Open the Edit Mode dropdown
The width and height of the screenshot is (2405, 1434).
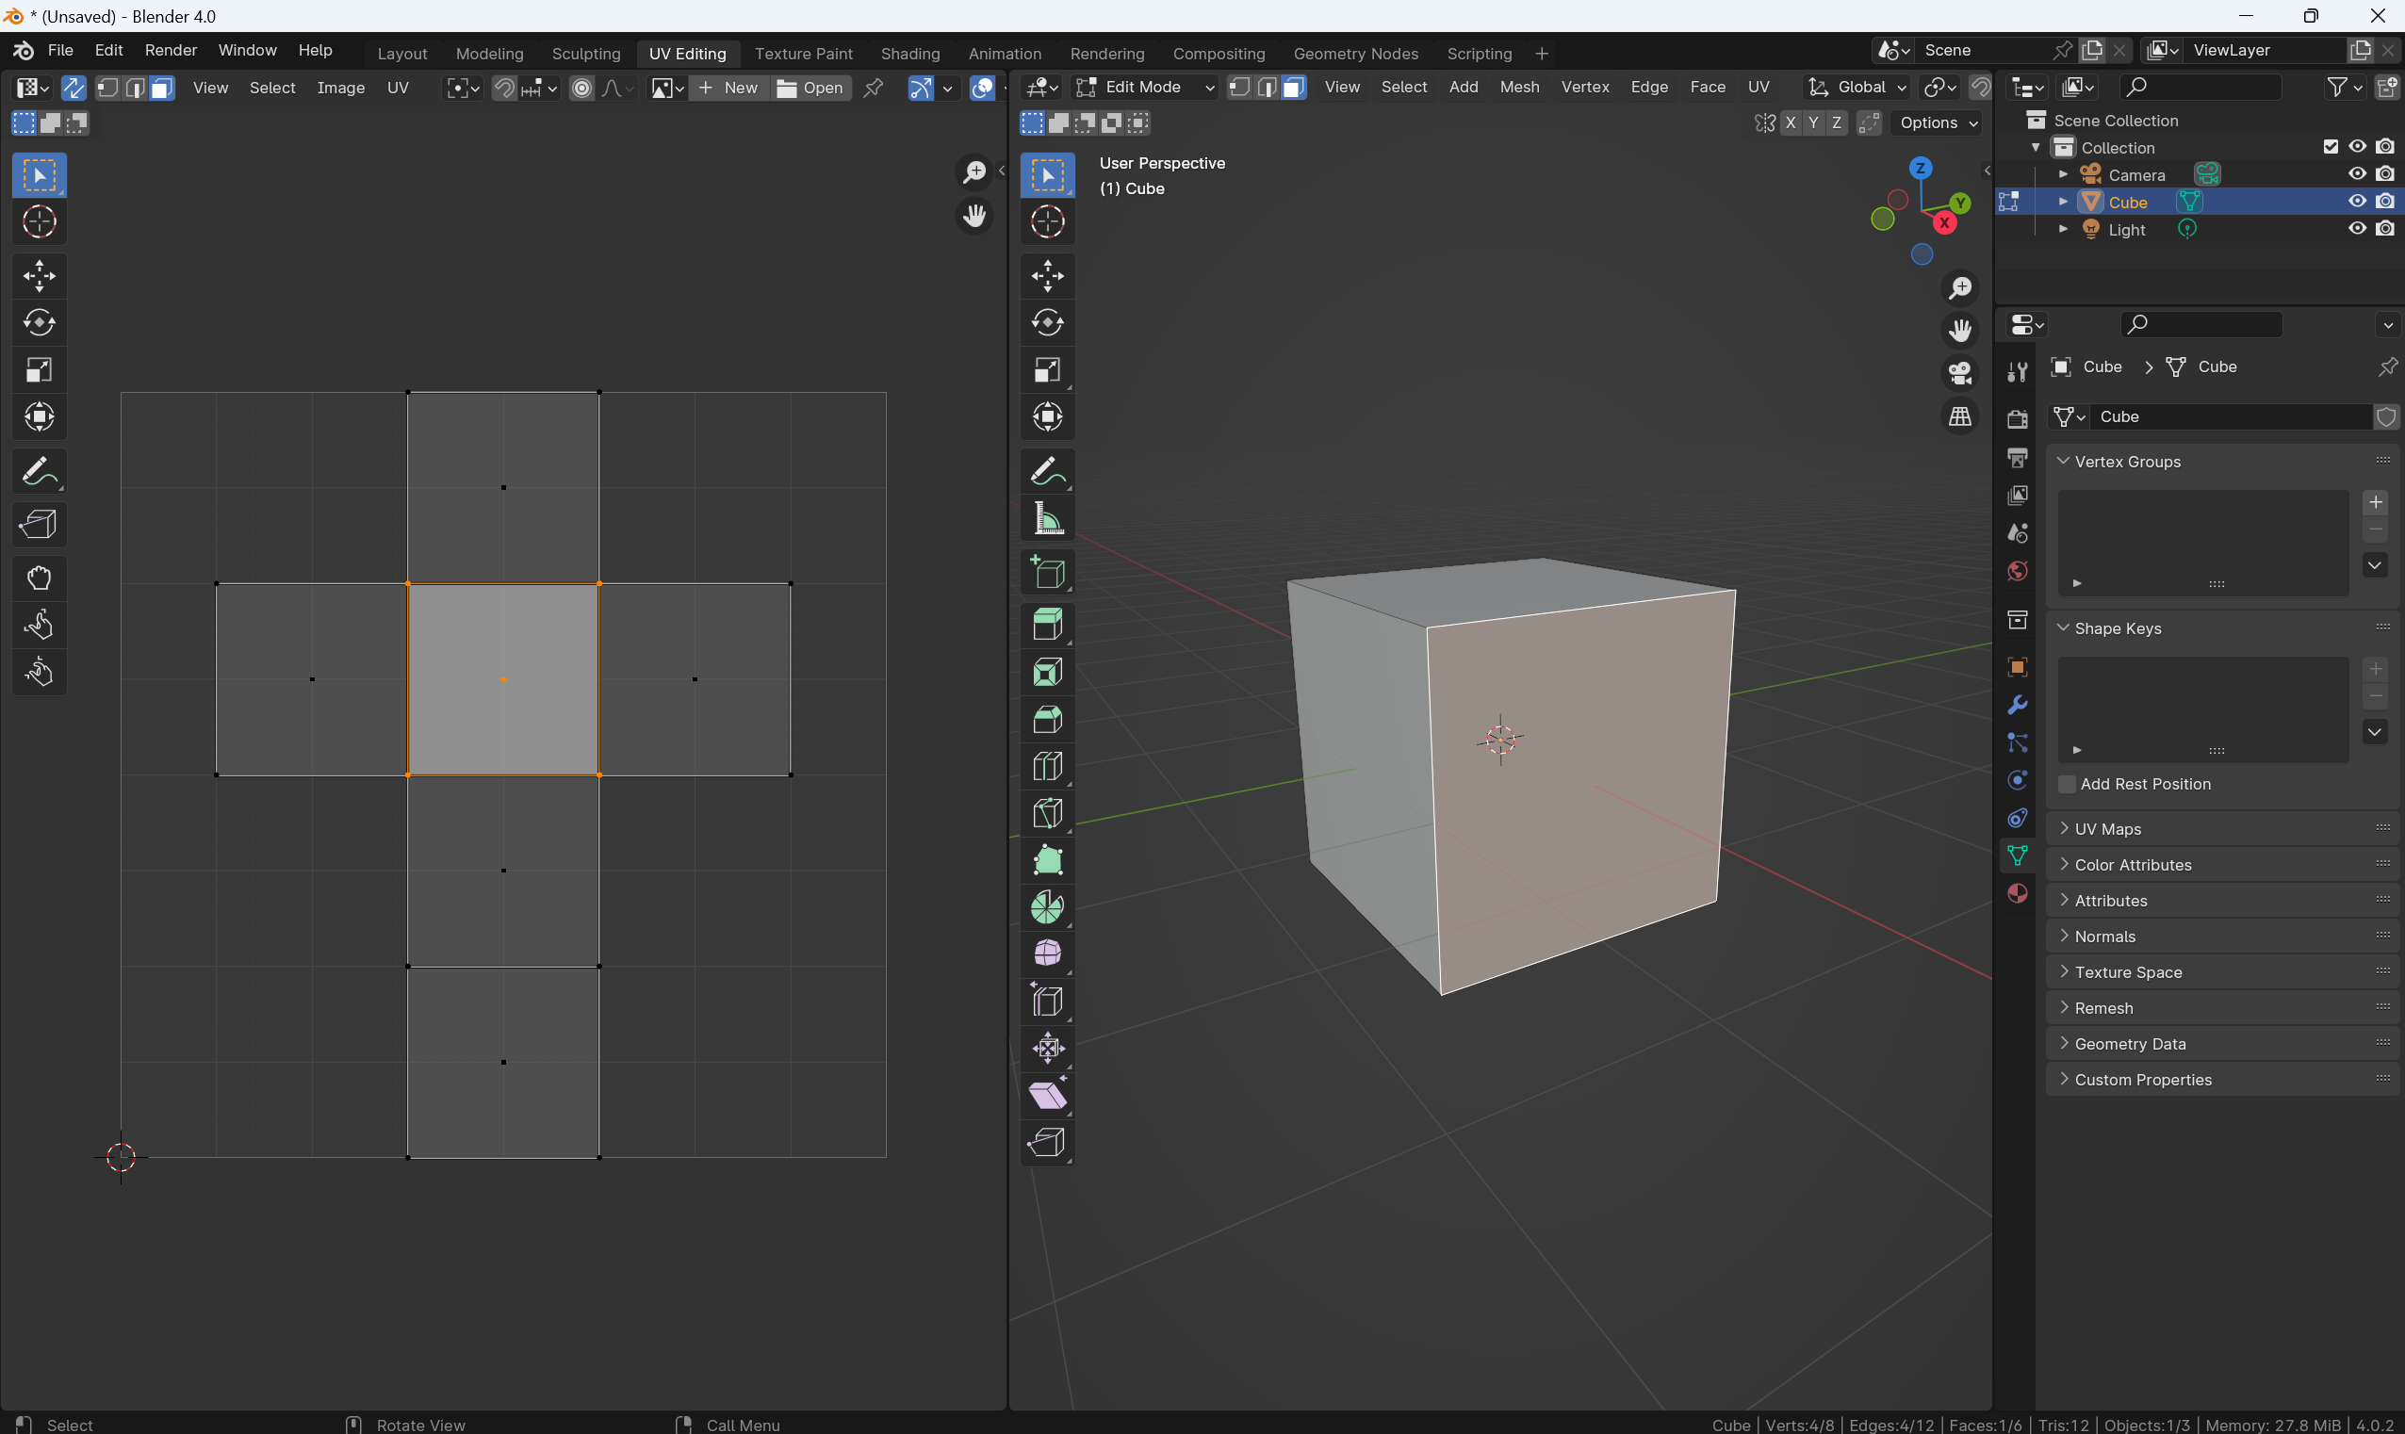(1144, 87)
